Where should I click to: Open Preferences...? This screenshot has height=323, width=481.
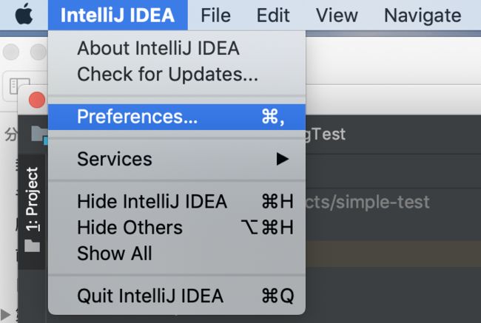point(177,117)
